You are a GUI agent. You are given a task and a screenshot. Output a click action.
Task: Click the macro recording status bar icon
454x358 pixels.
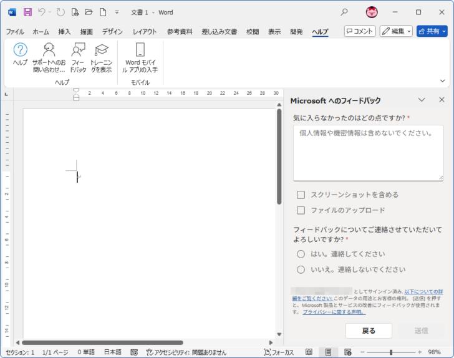134,352
